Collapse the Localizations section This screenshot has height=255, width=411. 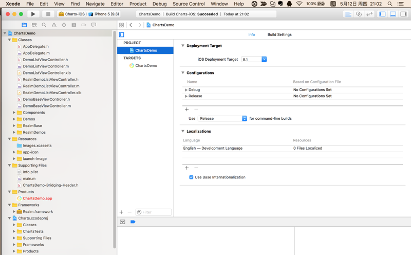pyautogui.click(x=183, y=131)
